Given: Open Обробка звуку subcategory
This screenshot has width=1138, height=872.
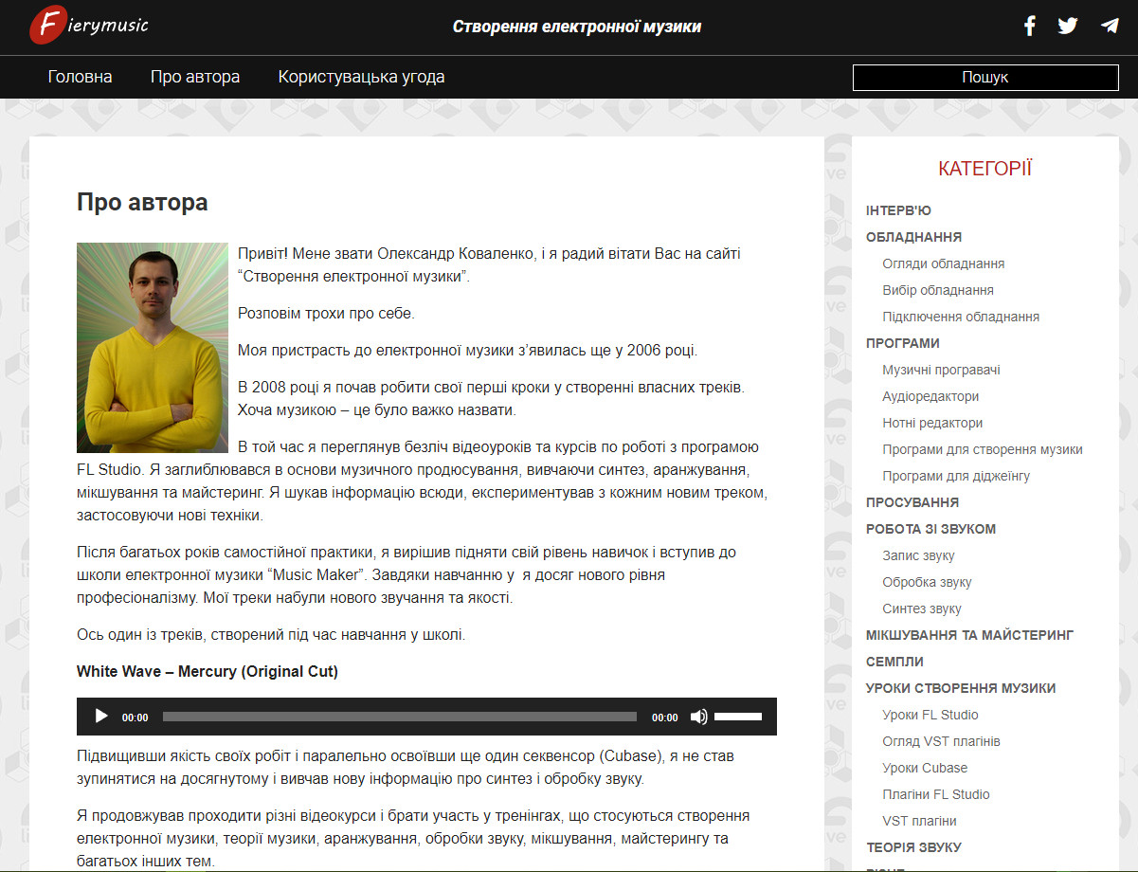Looking at the screenshot, I should (x=927, y=582).
